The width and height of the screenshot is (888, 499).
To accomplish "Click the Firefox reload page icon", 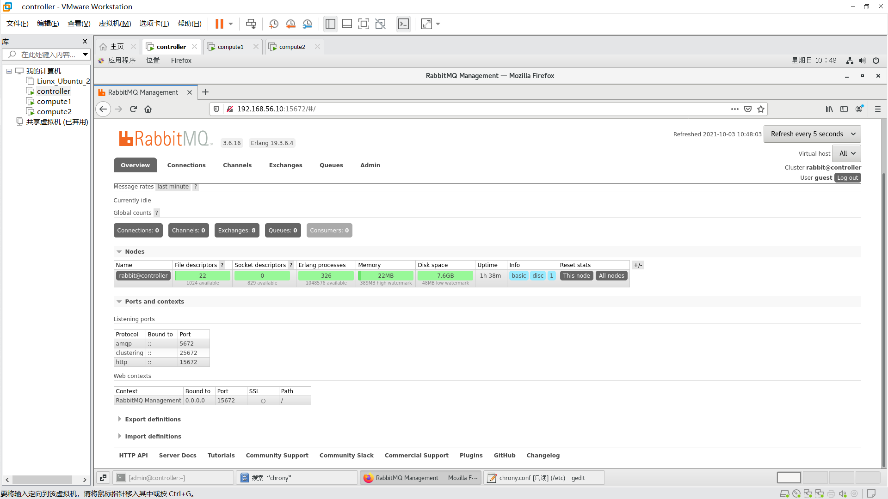I will point(133,109).
